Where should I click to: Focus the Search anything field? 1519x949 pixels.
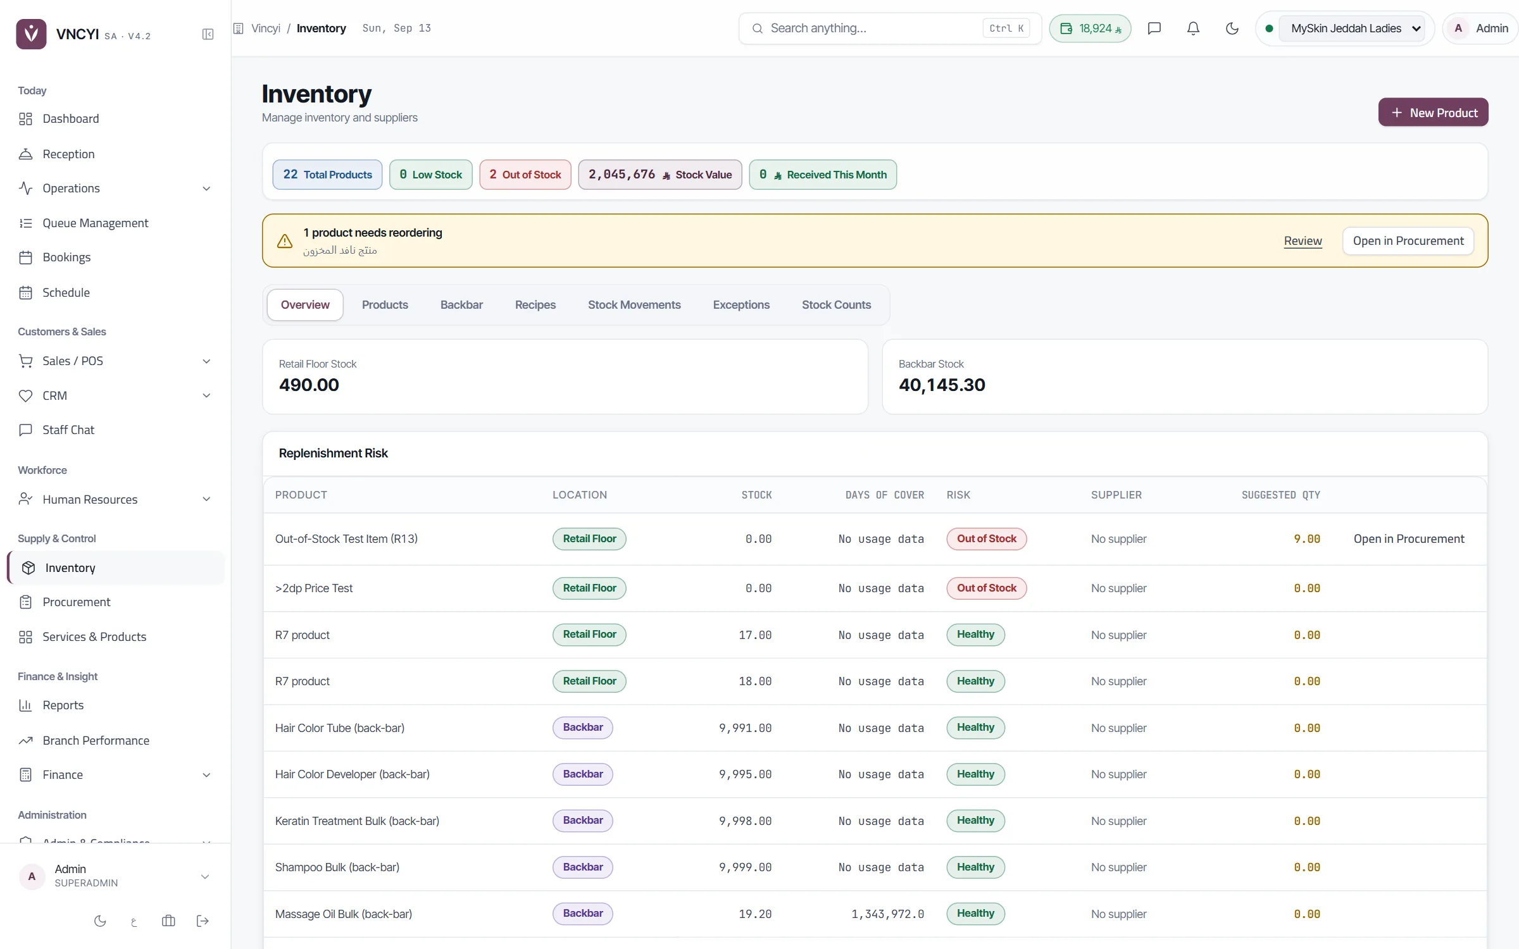(890, 28)
